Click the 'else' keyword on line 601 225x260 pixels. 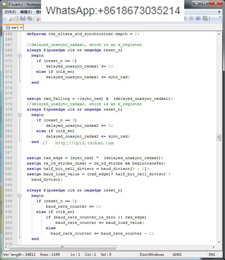pyautogui.click(x=51, y=228)
